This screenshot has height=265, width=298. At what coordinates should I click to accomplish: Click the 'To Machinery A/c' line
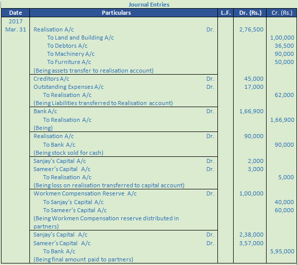click(x=71, y=54)
